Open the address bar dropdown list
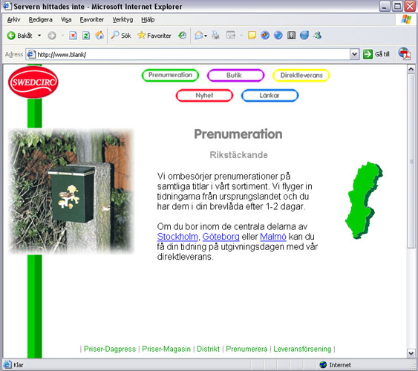The image size is (418, 371). (x=354, y=54)
